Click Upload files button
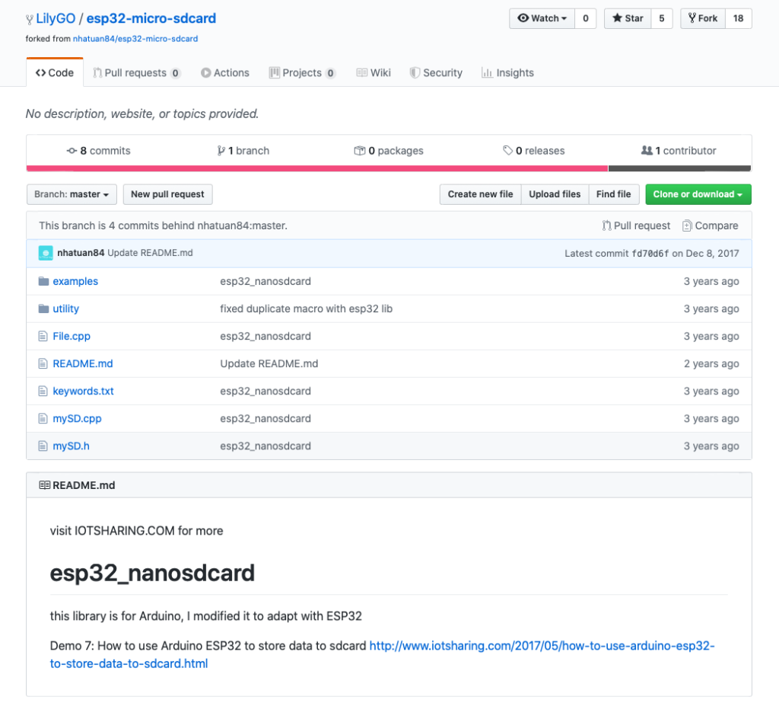 coord(555,194)
